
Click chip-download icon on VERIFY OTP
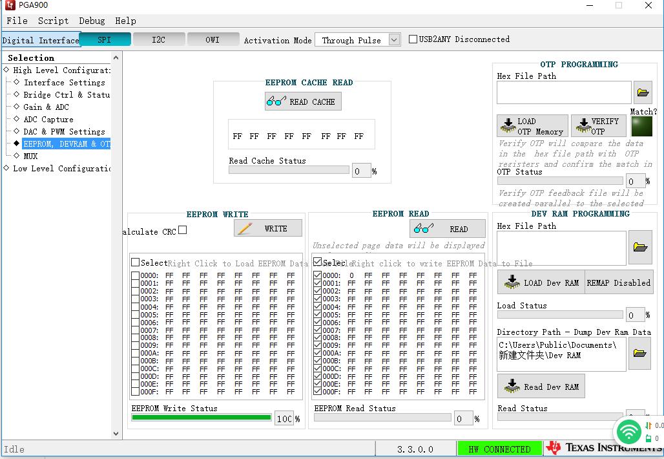point(583,125)
